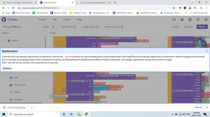Expand options for downloaded 20181209_001524.jpg file
The image size is (210, 117).
[x=32, y=108]
